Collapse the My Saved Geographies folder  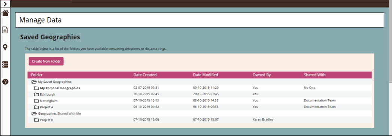pyautogui.click(x=34, y=82)
